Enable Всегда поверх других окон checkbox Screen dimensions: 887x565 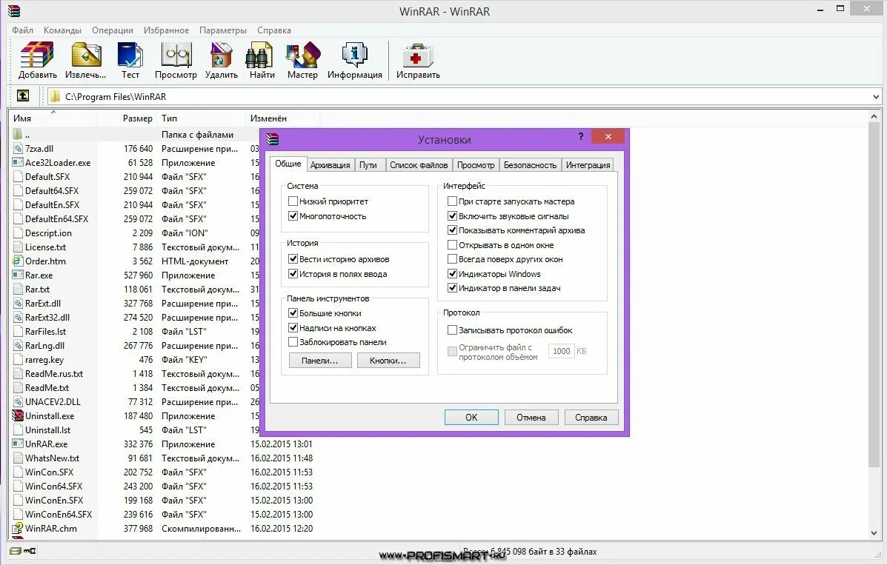coord(452,259)
